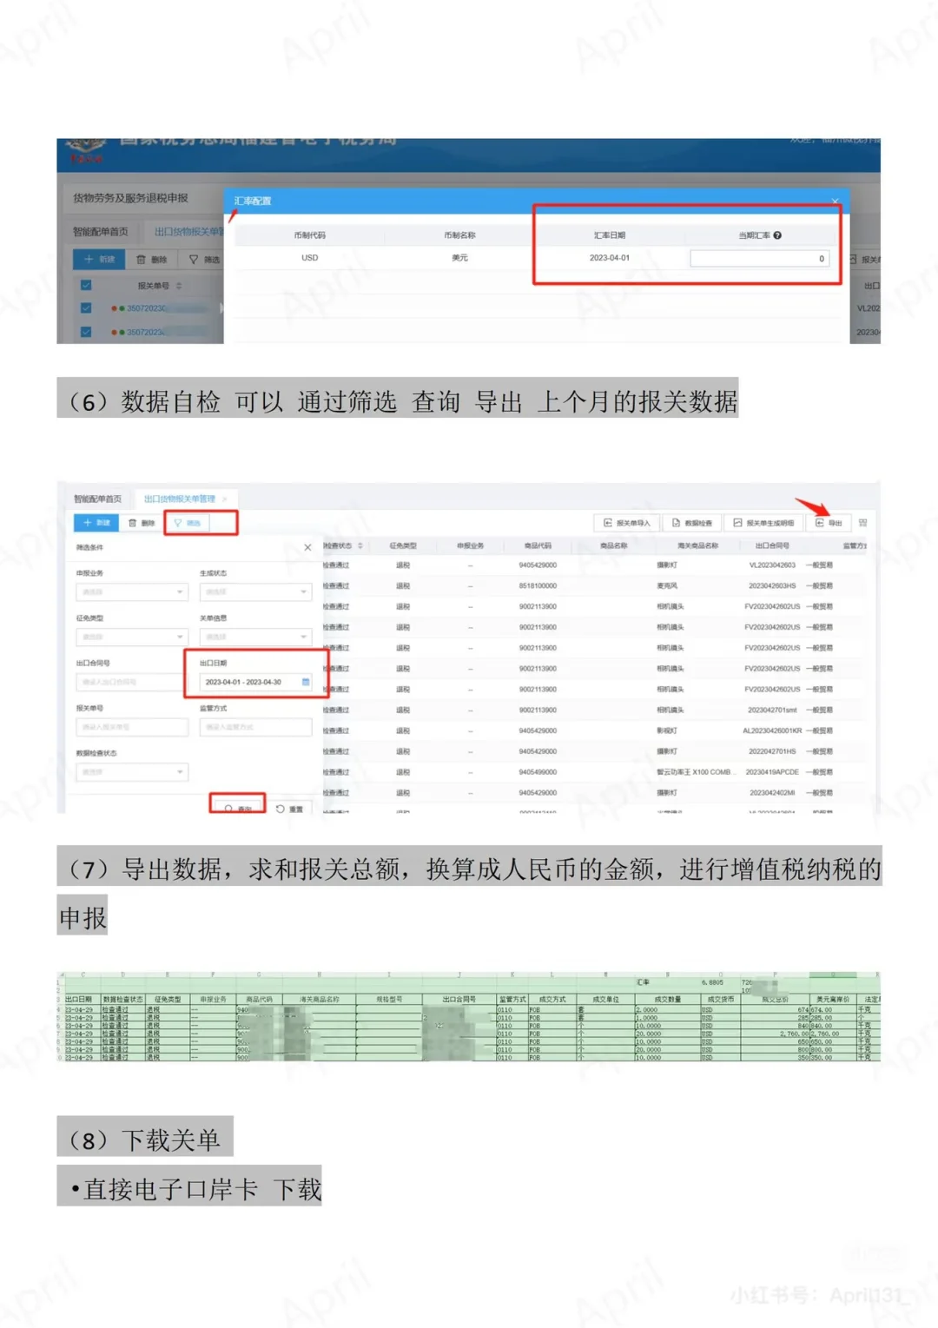Click the 报关单生成明细 button

tap(763, 523)
